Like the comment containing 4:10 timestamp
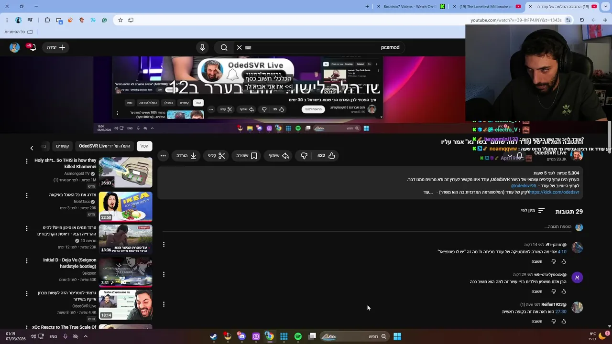Viewport: 612px width, 344px height. (x=564, y=261)
